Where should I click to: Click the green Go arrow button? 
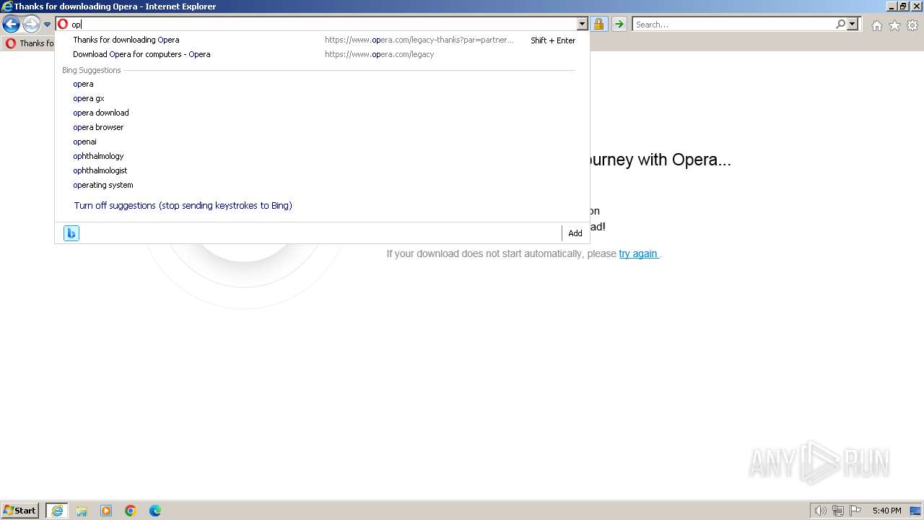(x=619, y=25)
